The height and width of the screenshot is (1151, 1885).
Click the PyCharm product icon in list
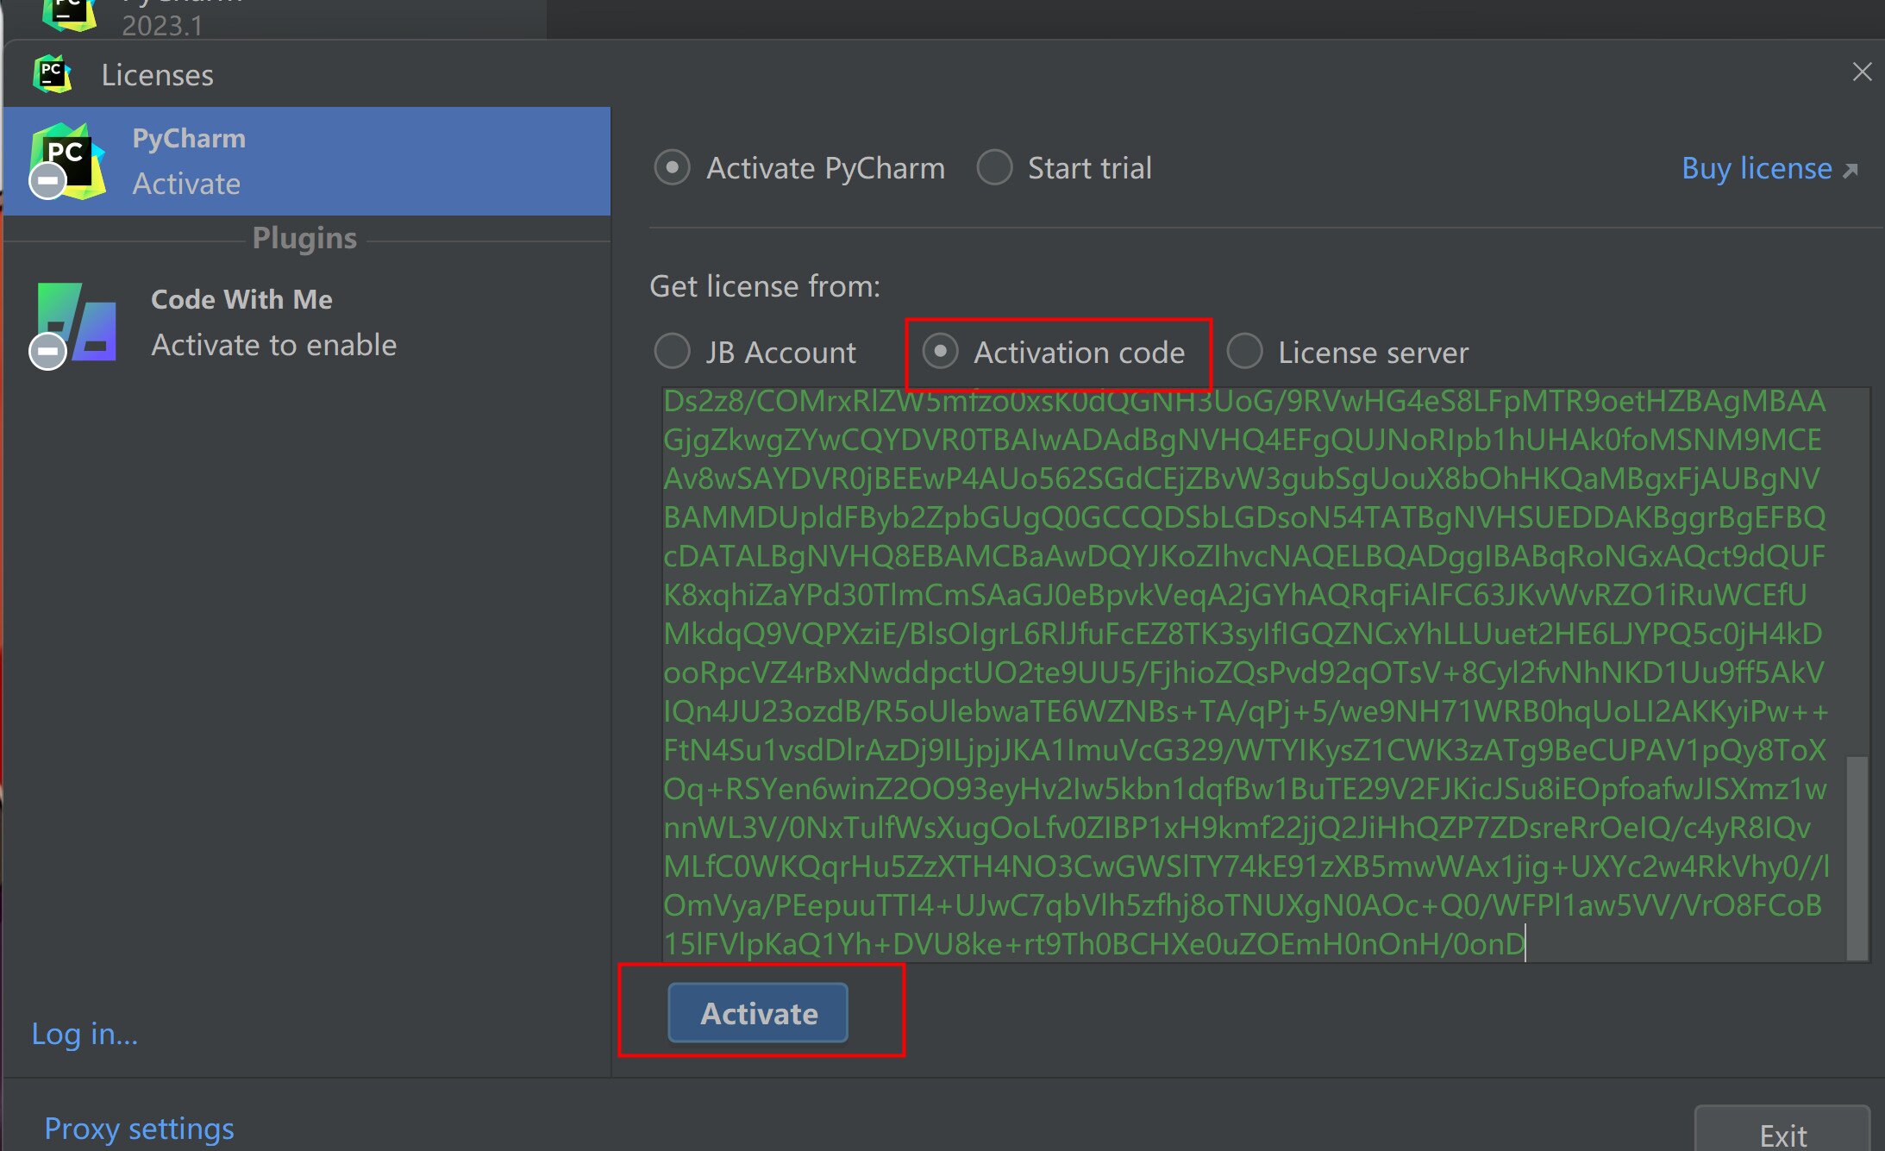pos(68,160)
